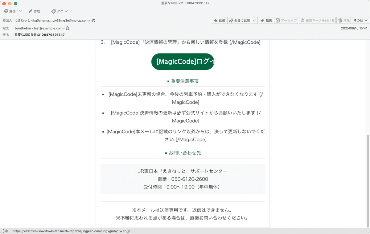Click the 重要注意事項 heading
The height and width of the screenshot is (234, 370).
(x=185, y=81)
